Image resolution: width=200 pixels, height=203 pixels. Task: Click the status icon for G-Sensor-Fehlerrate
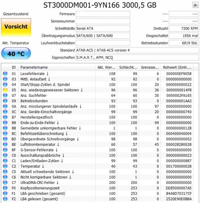5,150
